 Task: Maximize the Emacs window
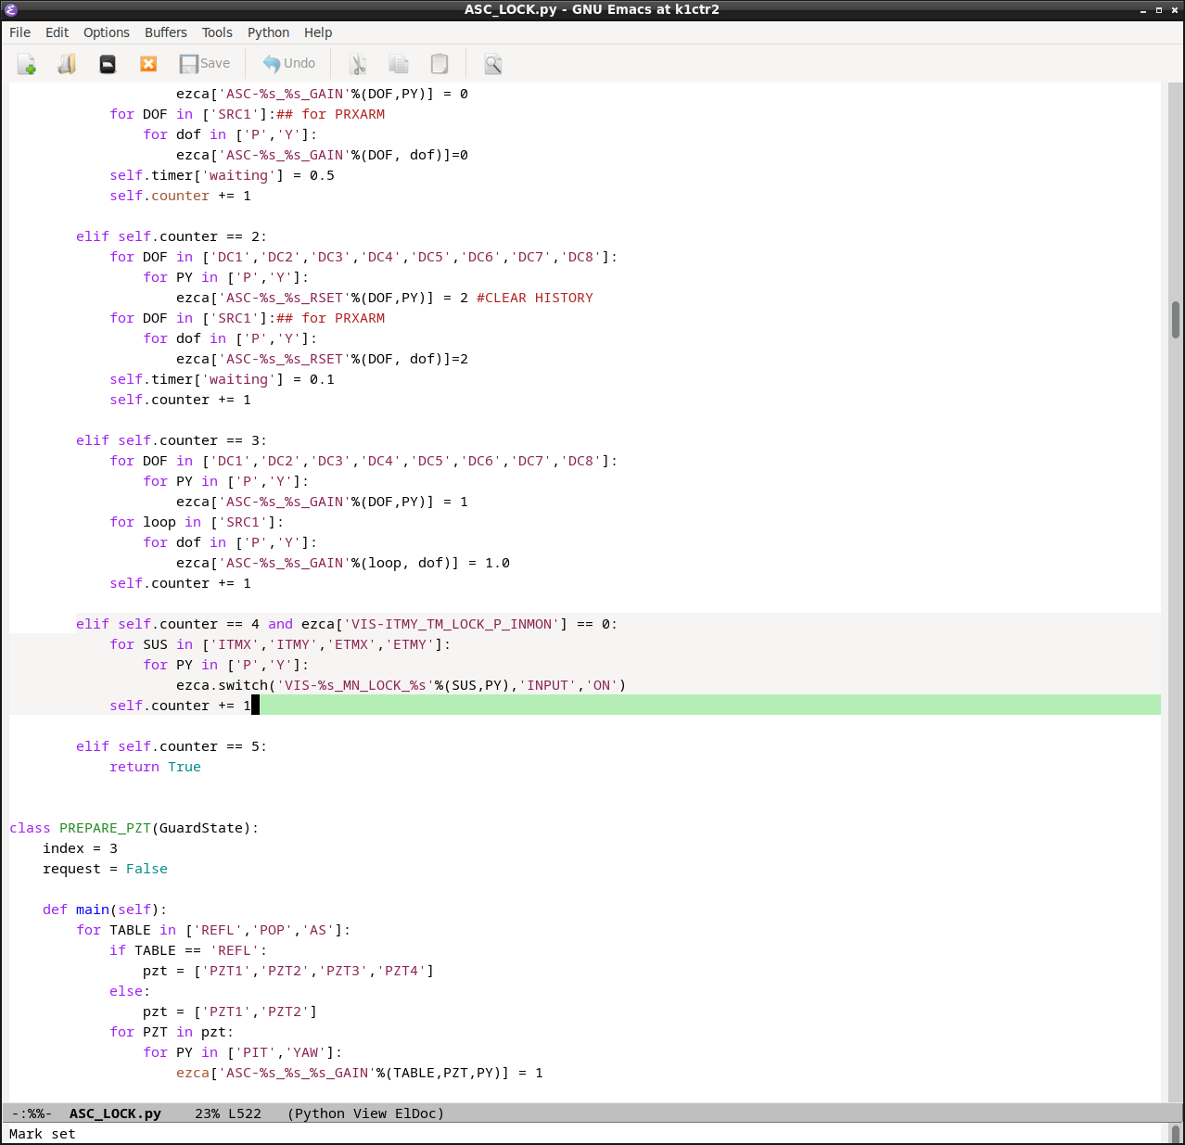click(1158, 10)
